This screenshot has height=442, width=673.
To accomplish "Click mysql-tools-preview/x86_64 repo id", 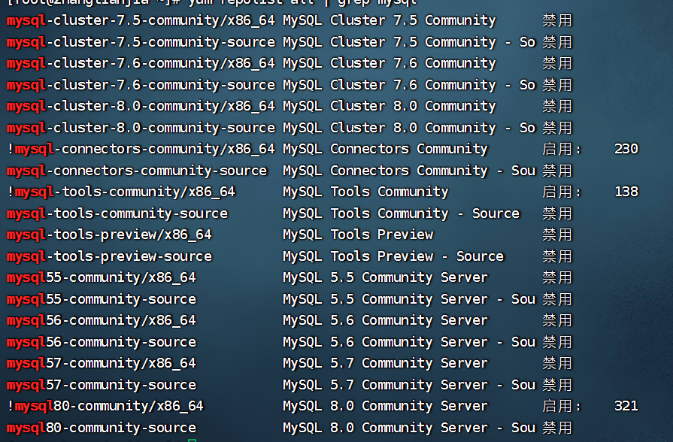I will point(109,235).
